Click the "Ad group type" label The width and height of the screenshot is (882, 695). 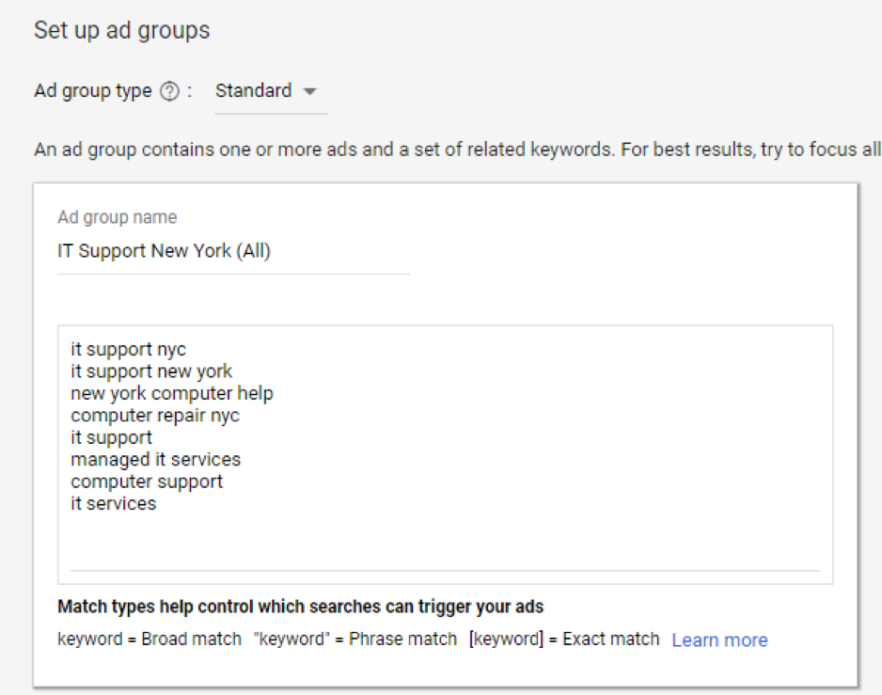click(x=92, y=91)
